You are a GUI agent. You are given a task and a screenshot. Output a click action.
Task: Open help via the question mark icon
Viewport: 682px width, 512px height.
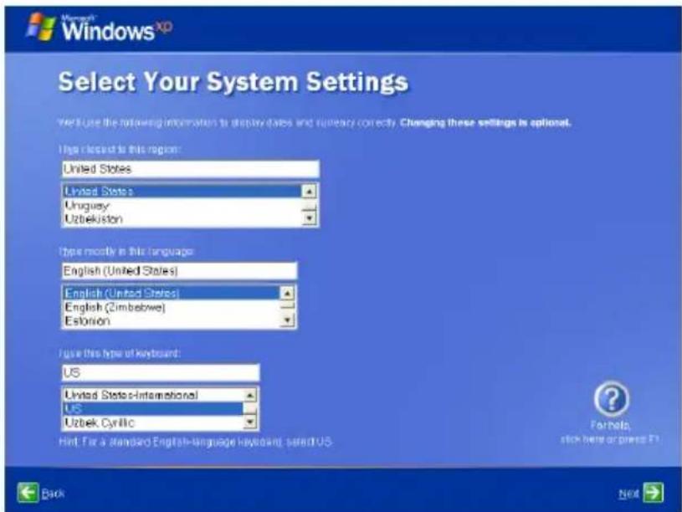(x=611, y=399)
